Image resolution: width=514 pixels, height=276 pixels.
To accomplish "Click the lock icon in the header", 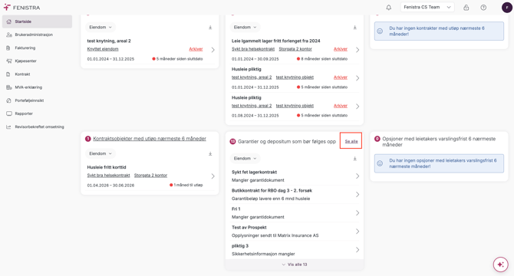I will pyautogui.click(x=466, y=8).
